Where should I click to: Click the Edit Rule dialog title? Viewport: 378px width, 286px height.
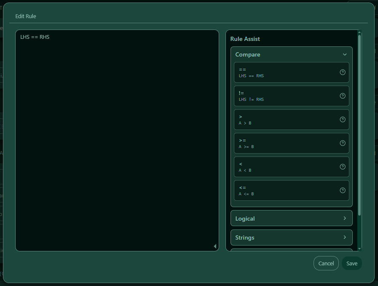tap(26, 16)
